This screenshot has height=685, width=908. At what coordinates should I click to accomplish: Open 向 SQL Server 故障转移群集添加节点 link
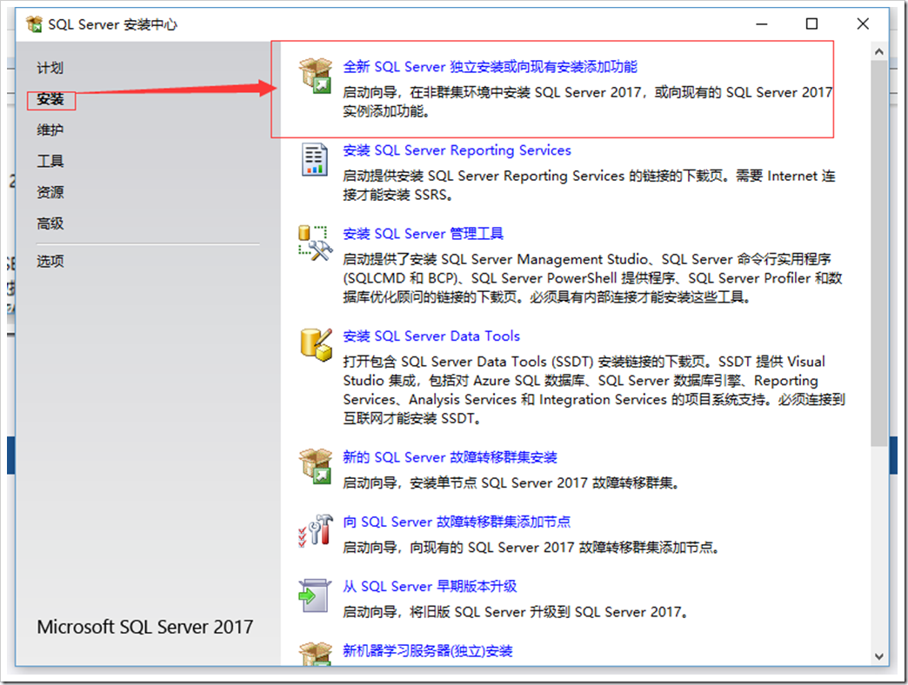click(x=457, y=522)
